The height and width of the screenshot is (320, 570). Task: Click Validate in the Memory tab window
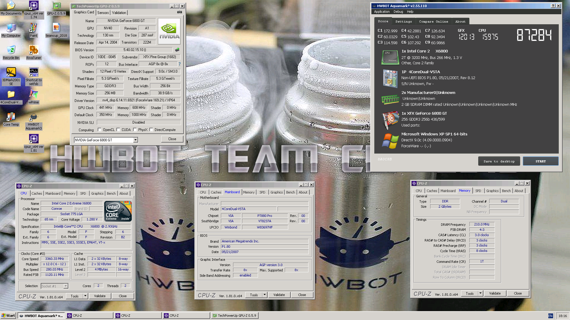click(495, 293)
